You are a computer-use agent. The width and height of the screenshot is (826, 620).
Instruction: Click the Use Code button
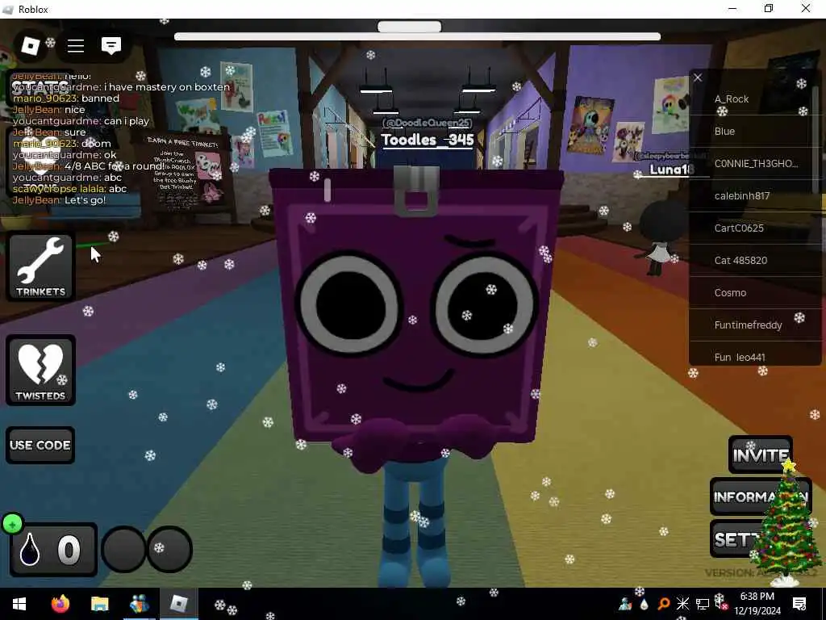point(40,445)
